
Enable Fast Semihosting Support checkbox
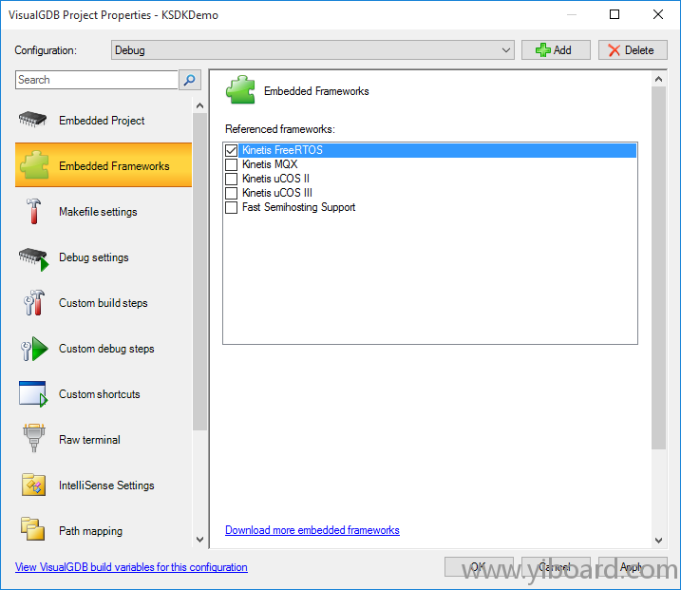231,207
